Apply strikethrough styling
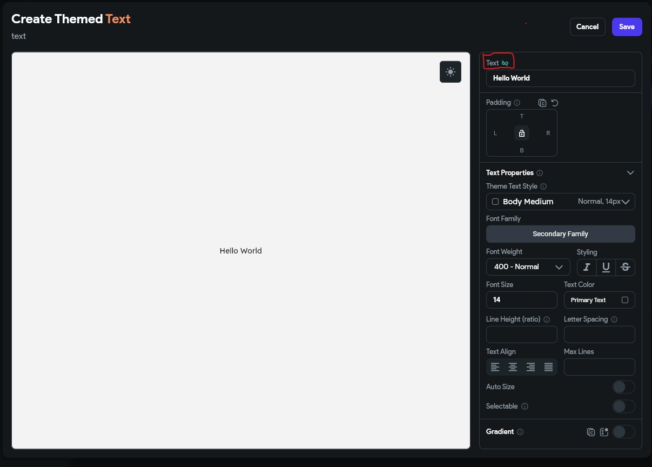 pyautogui.click(x=625, y=267)
